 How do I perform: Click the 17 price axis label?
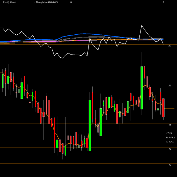(x=170, y=125)
